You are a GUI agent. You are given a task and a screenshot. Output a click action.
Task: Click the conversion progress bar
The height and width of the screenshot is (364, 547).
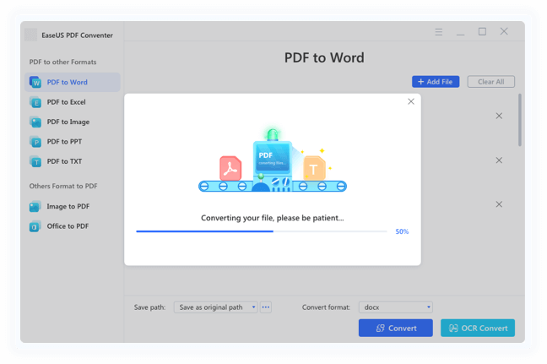(x=262, y=231)
